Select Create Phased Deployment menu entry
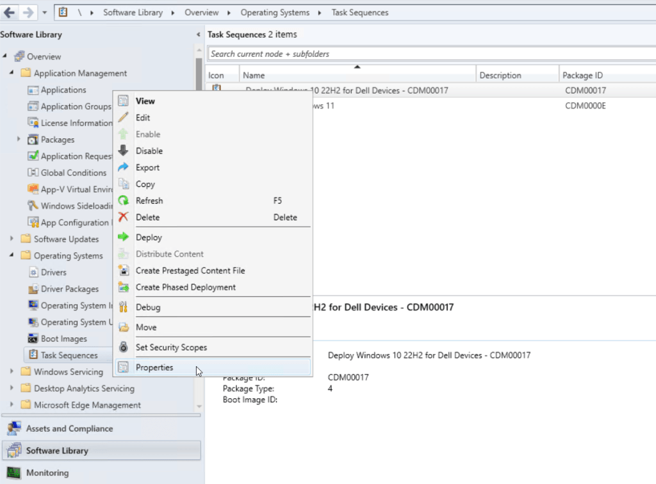The width and height of the screenshot is (656, 484). tap(185, 287)
